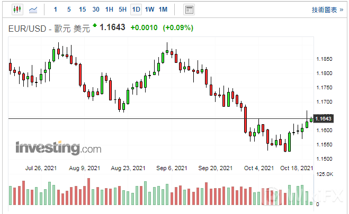Switch to the 5H timeframe
Screen dimensions: 349x214
(x=123, y=10)
